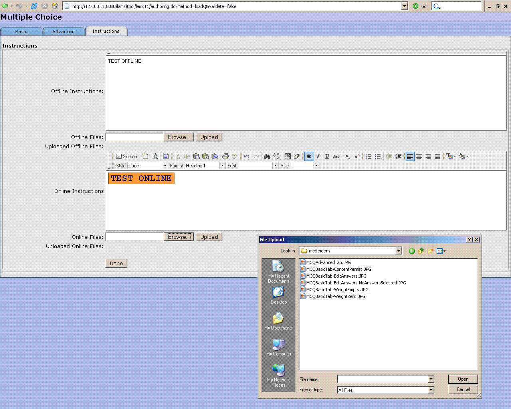Viewport: 511px width, 409px height.
Task: Insert a bulleted list
Action: coord(378,157)
